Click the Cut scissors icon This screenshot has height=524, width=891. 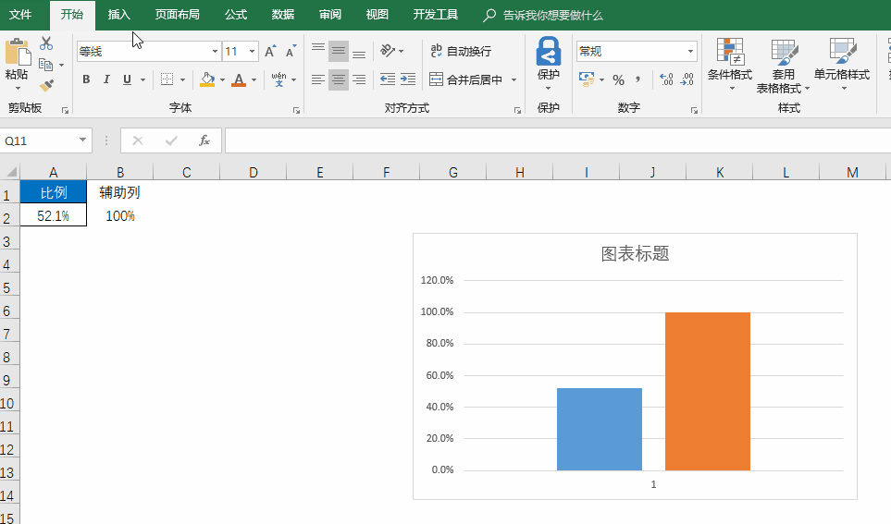[x=46, y=44]
